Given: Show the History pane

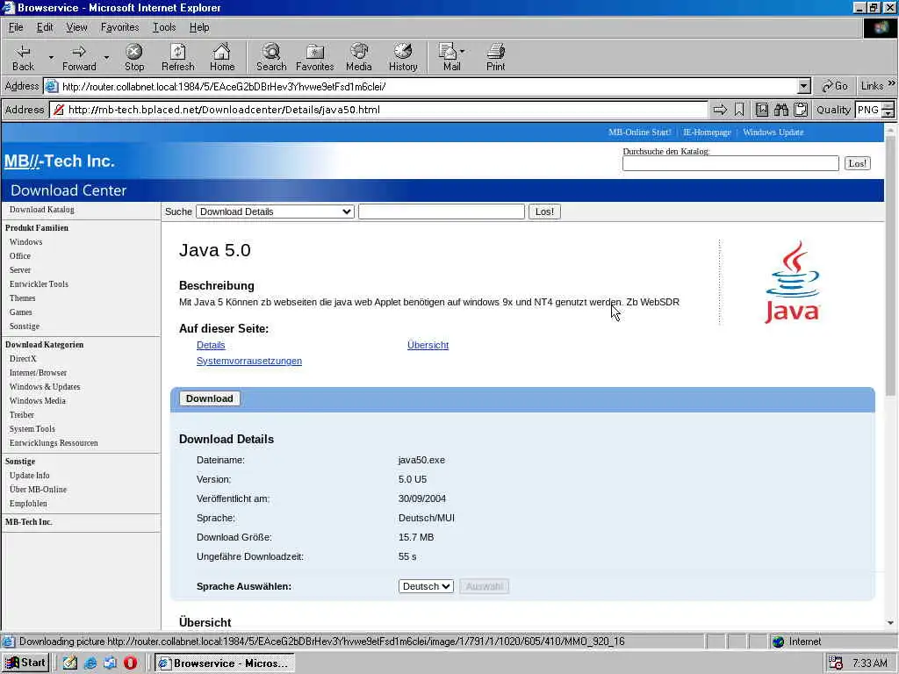Looking at the screenshot, I should click(x=403, y=57).
